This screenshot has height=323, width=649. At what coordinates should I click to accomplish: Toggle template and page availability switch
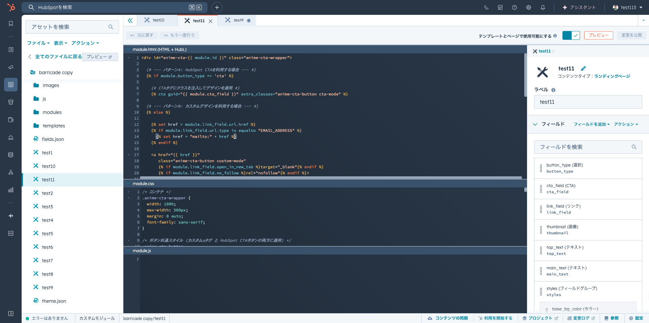(571, 35)
